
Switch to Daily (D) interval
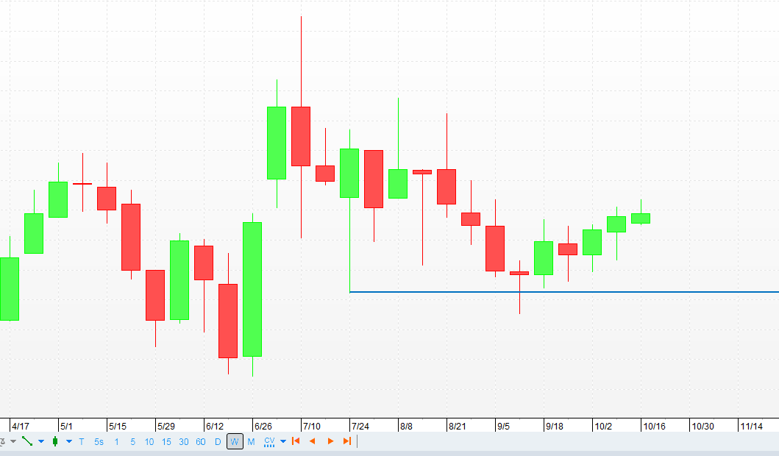(x=218, y=441)
